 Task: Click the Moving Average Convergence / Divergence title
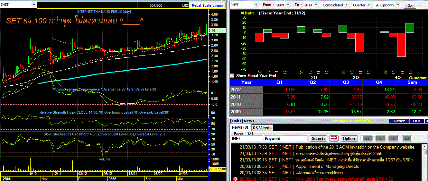pyautogui.click(x=104, y=89)
